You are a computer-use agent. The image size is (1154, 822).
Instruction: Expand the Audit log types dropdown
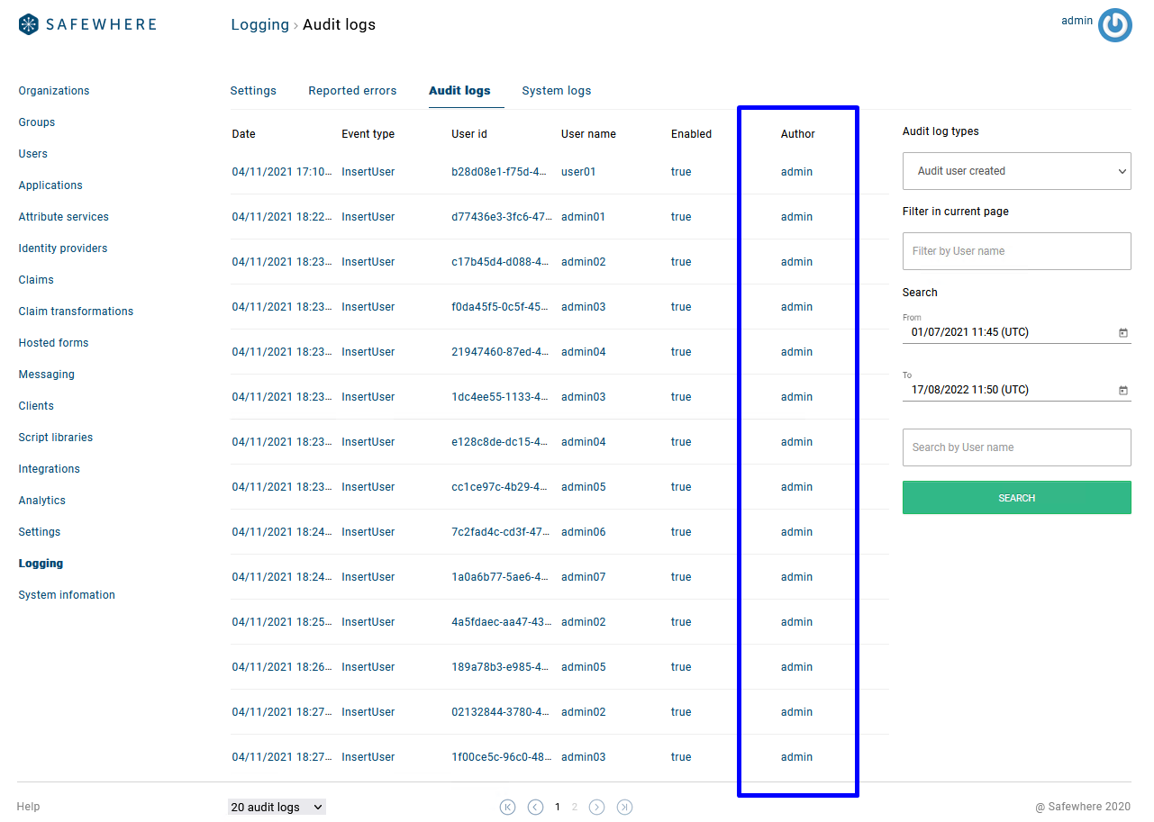point(1016,171)
